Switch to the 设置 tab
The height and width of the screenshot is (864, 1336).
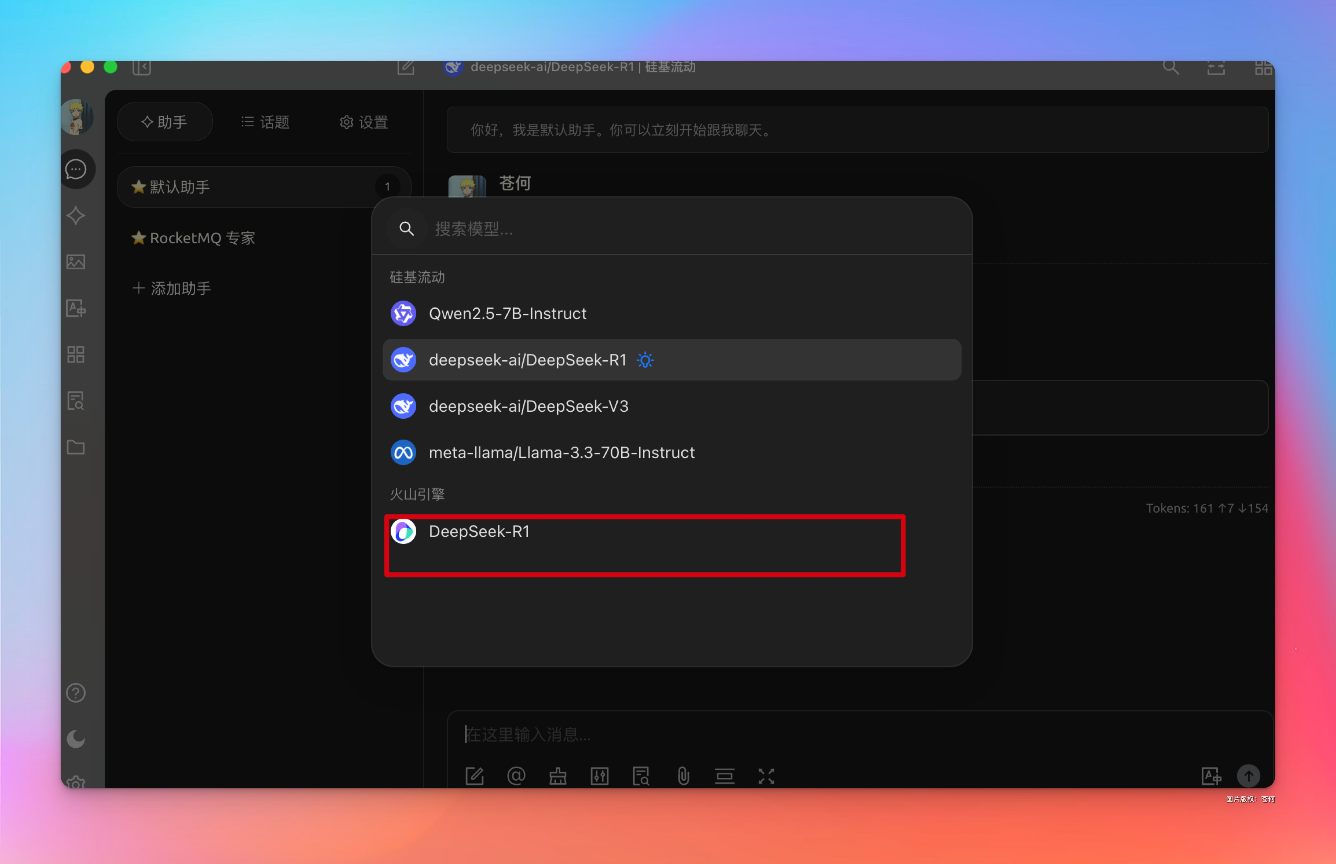(x=364, y=122)
